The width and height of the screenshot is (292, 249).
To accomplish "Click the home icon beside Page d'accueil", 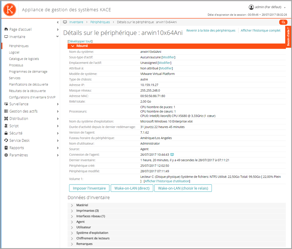I will 6,29.
